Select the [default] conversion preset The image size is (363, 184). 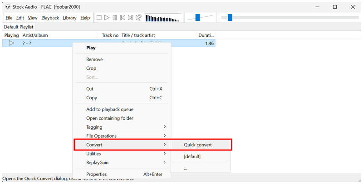(201, 156)
